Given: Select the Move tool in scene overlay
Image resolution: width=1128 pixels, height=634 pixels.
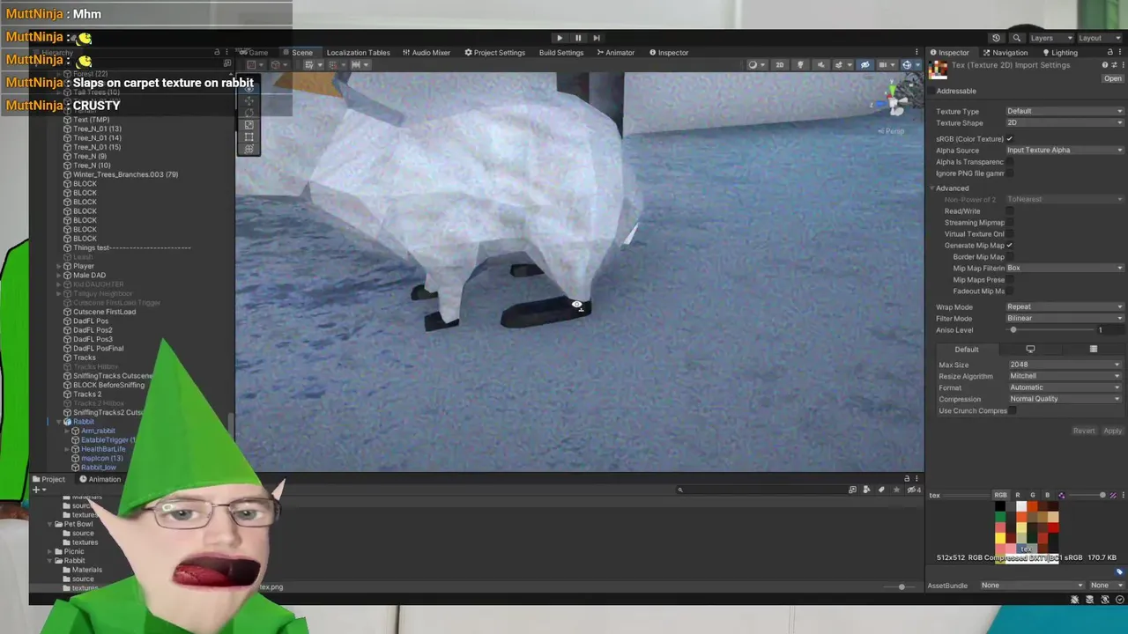Looking at the screenshot, I should 249,100.
